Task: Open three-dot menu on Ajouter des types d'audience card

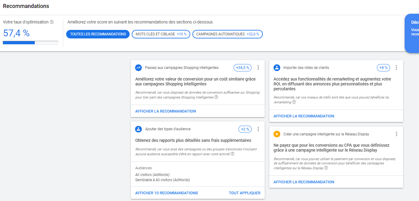Action: 258,129
